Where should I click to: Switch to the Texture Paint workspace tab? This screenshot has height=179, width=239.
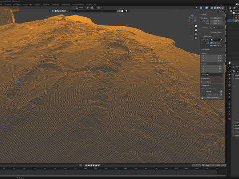pyautogui.click(x=28, y=5)
